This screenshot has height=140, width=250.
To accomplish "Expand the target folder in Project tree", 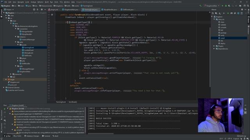I will pos(6,79).
